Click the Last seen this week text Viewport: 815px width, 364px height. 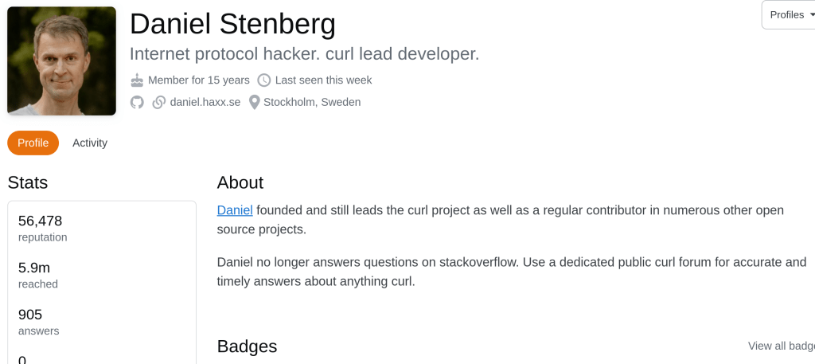click(323, 80)
